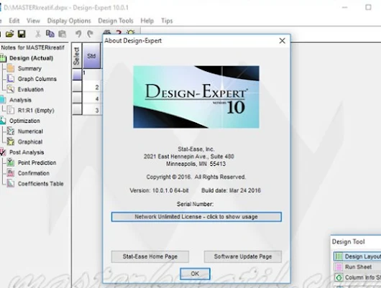Screen dimensions: 381x288
Task: Click the Graphical optimization icon
Action: tap(11, 141)
